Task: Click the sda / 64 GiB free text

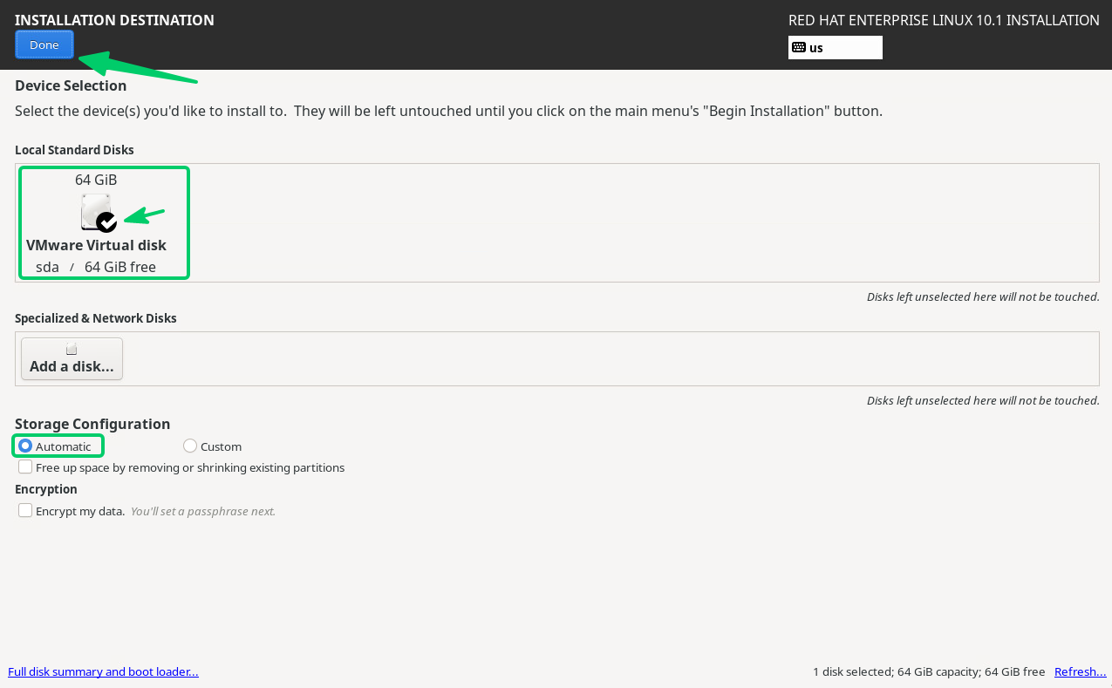Action: click(x=96, y=267)
